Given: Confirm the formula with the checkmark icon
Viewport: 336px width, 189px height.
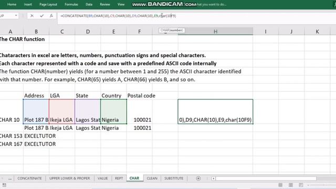Looking at the screenshot, I should pos(41,16).
